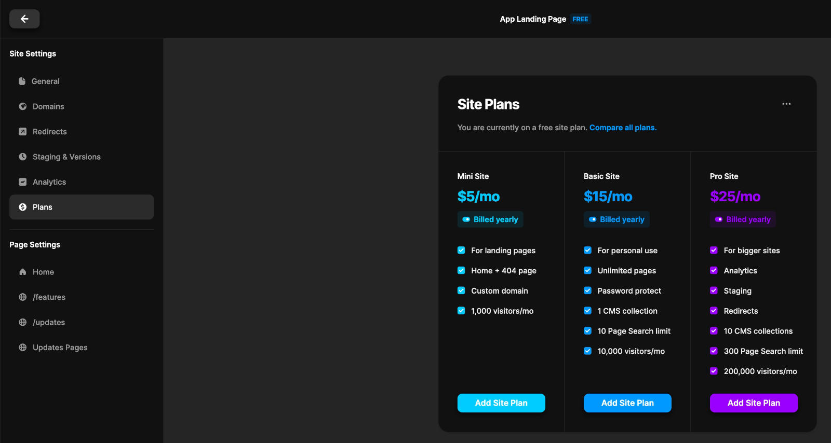Click the 200,000 visitors/mo checkbox
Screen dimensions: 831x443
point(714,371)
